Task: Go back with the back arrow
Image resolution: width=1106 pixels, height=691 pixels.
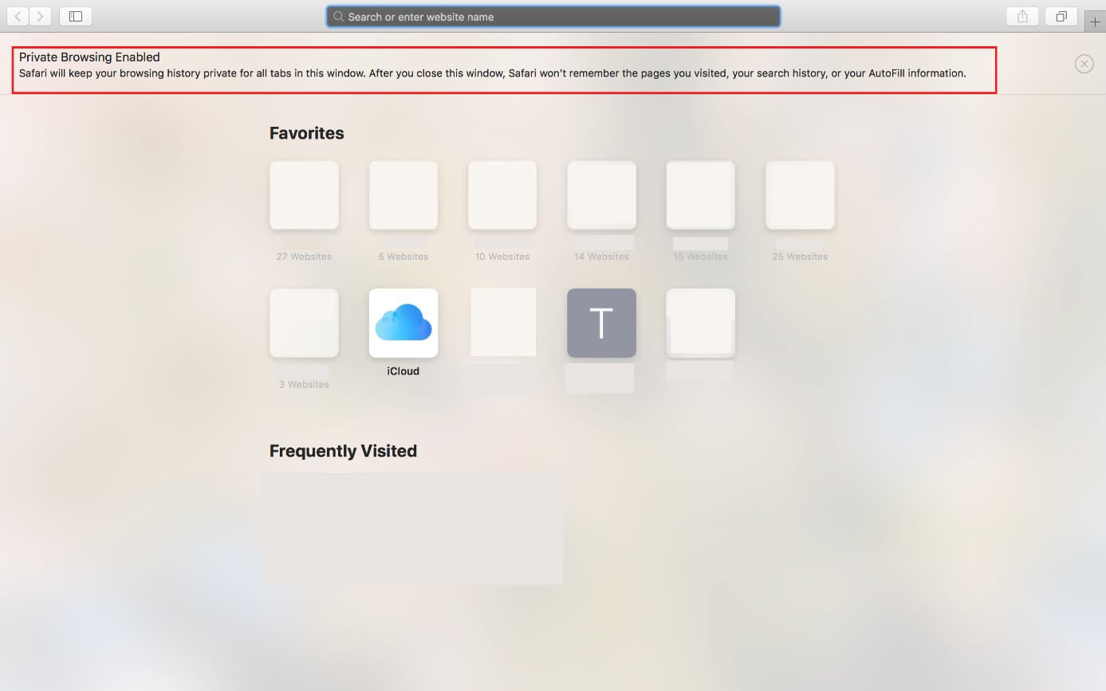Action: (x=18, y=16)
